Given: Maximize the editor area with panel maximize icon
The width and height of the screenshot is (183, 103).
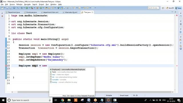Looking at the screenshot, I should 175,12.
